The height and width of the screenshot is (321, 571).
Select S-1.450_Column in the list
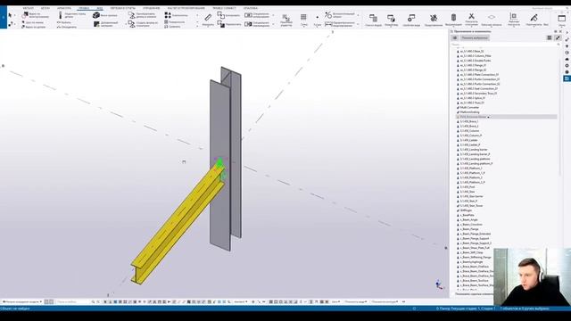pyautogui.click(x=470, y=131)
